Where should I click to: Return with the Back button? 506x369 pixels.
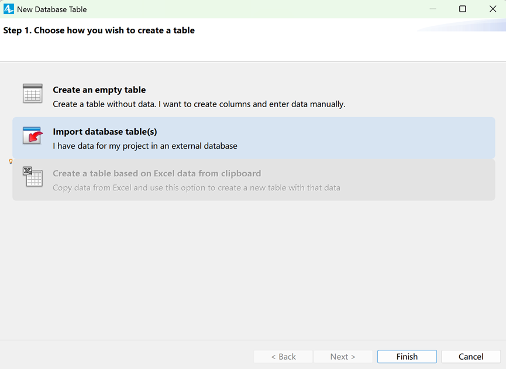[x=283, y=356]
